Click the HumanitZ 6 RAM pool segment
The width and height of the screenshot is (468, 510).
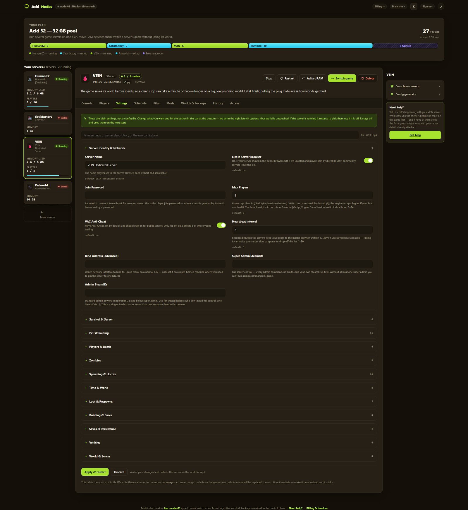(x=68, y=46)
